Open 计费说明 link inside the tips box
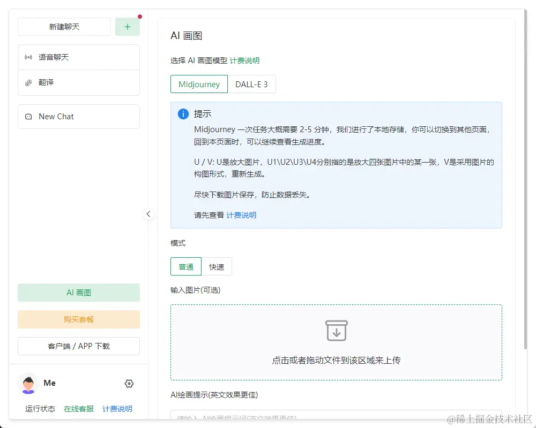Screen dimensions: 536x428 (x=241, y=215)
